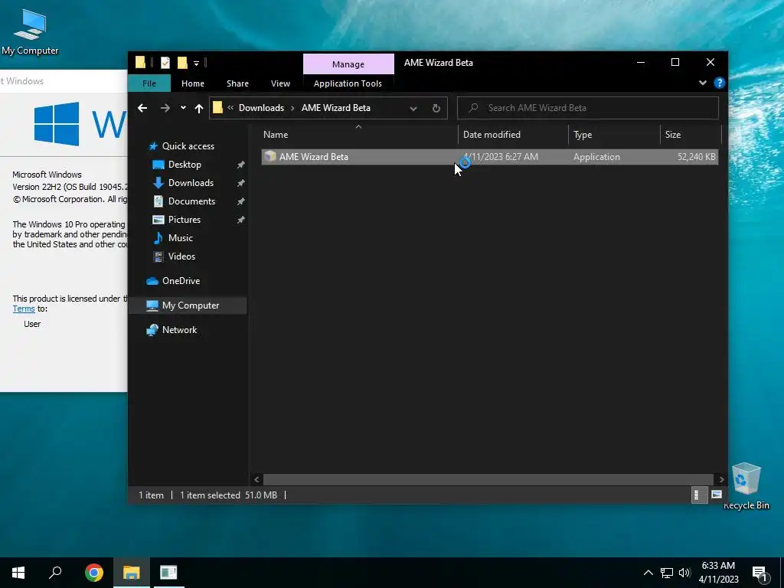Open the Application Tools tab
This screenshot has height=588, width=784.
(x=348, y=83)
